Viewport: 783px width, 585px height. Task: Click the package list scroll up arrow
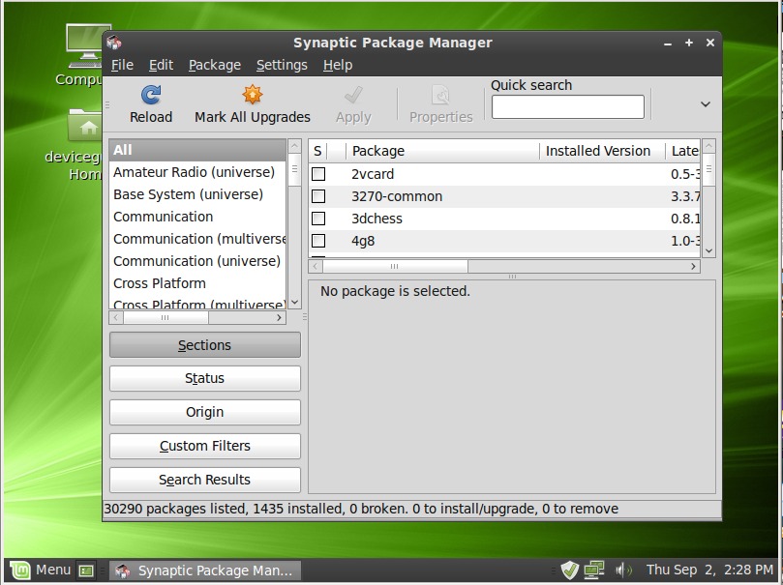(x=708, y=146)
